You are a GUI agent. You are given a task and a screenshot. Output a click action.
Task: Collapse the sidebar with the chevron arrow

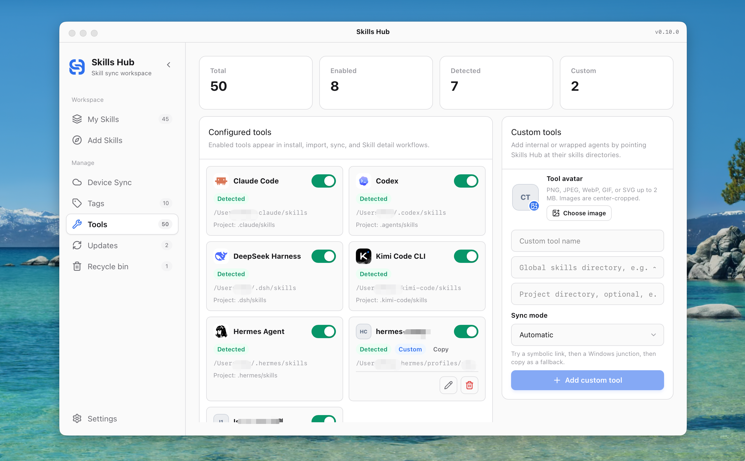pyautogui.click(x=169, y=65)
